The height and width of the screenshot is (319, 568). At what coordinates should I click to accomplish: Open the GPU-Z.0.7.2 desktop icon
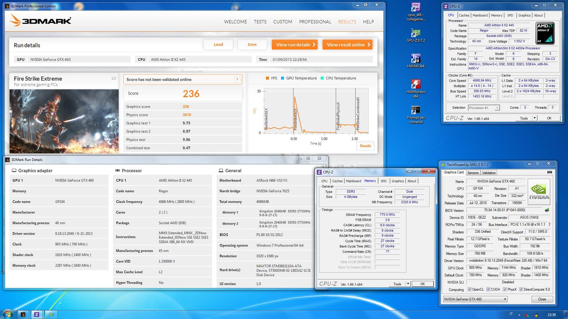(416, 35)
